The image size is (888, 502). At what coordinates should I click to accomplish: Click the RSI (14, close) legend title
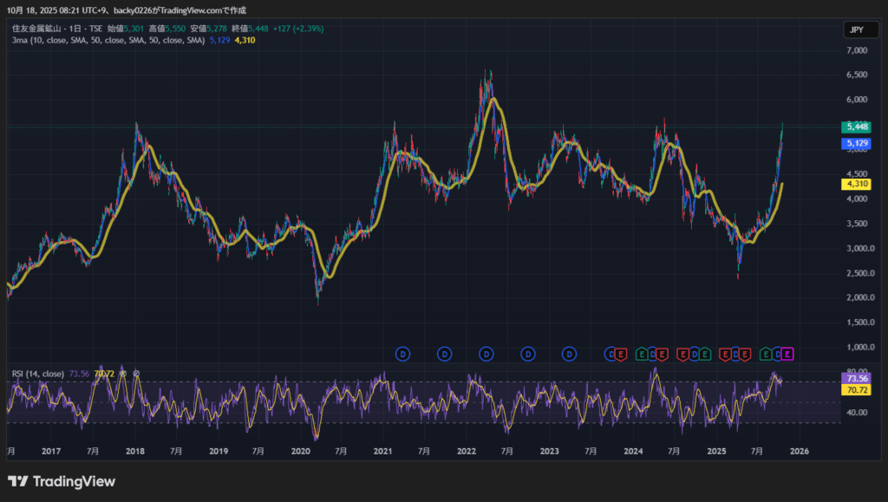coord(37,374)
